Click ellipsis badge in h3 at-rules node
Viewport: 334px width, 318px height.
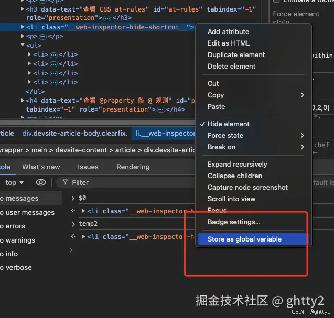107,18
